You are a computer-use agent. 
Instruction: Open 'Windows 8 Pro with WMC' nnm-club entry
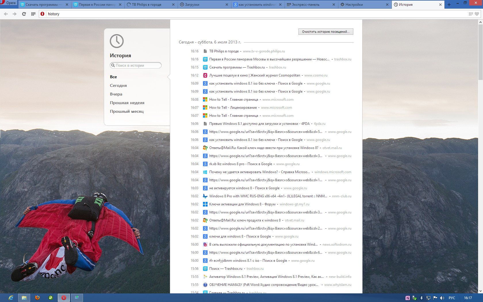pos(268,196)
